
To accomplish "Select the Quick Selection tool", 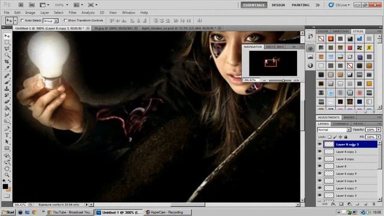I will (7, 55).
